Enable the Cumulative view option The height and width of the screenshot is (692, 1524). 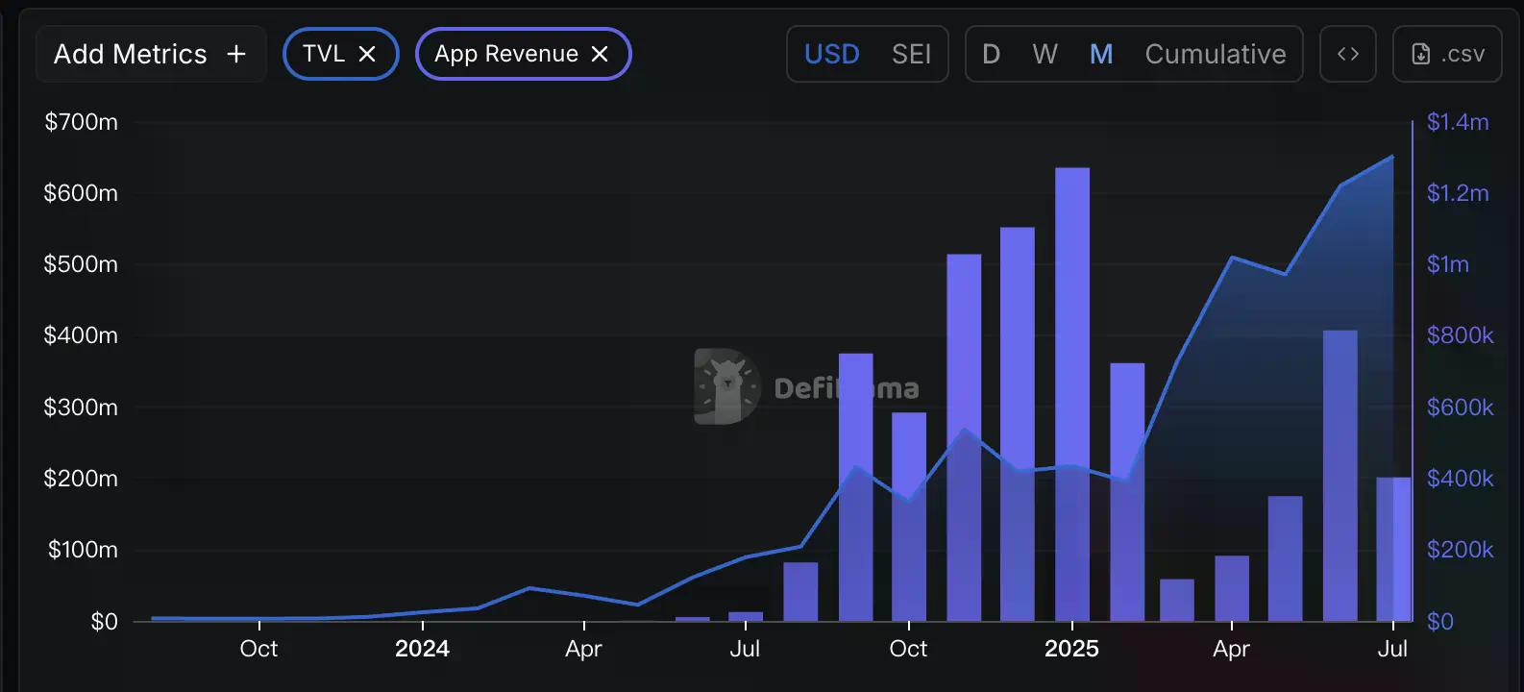click(x=1215, y=54)
